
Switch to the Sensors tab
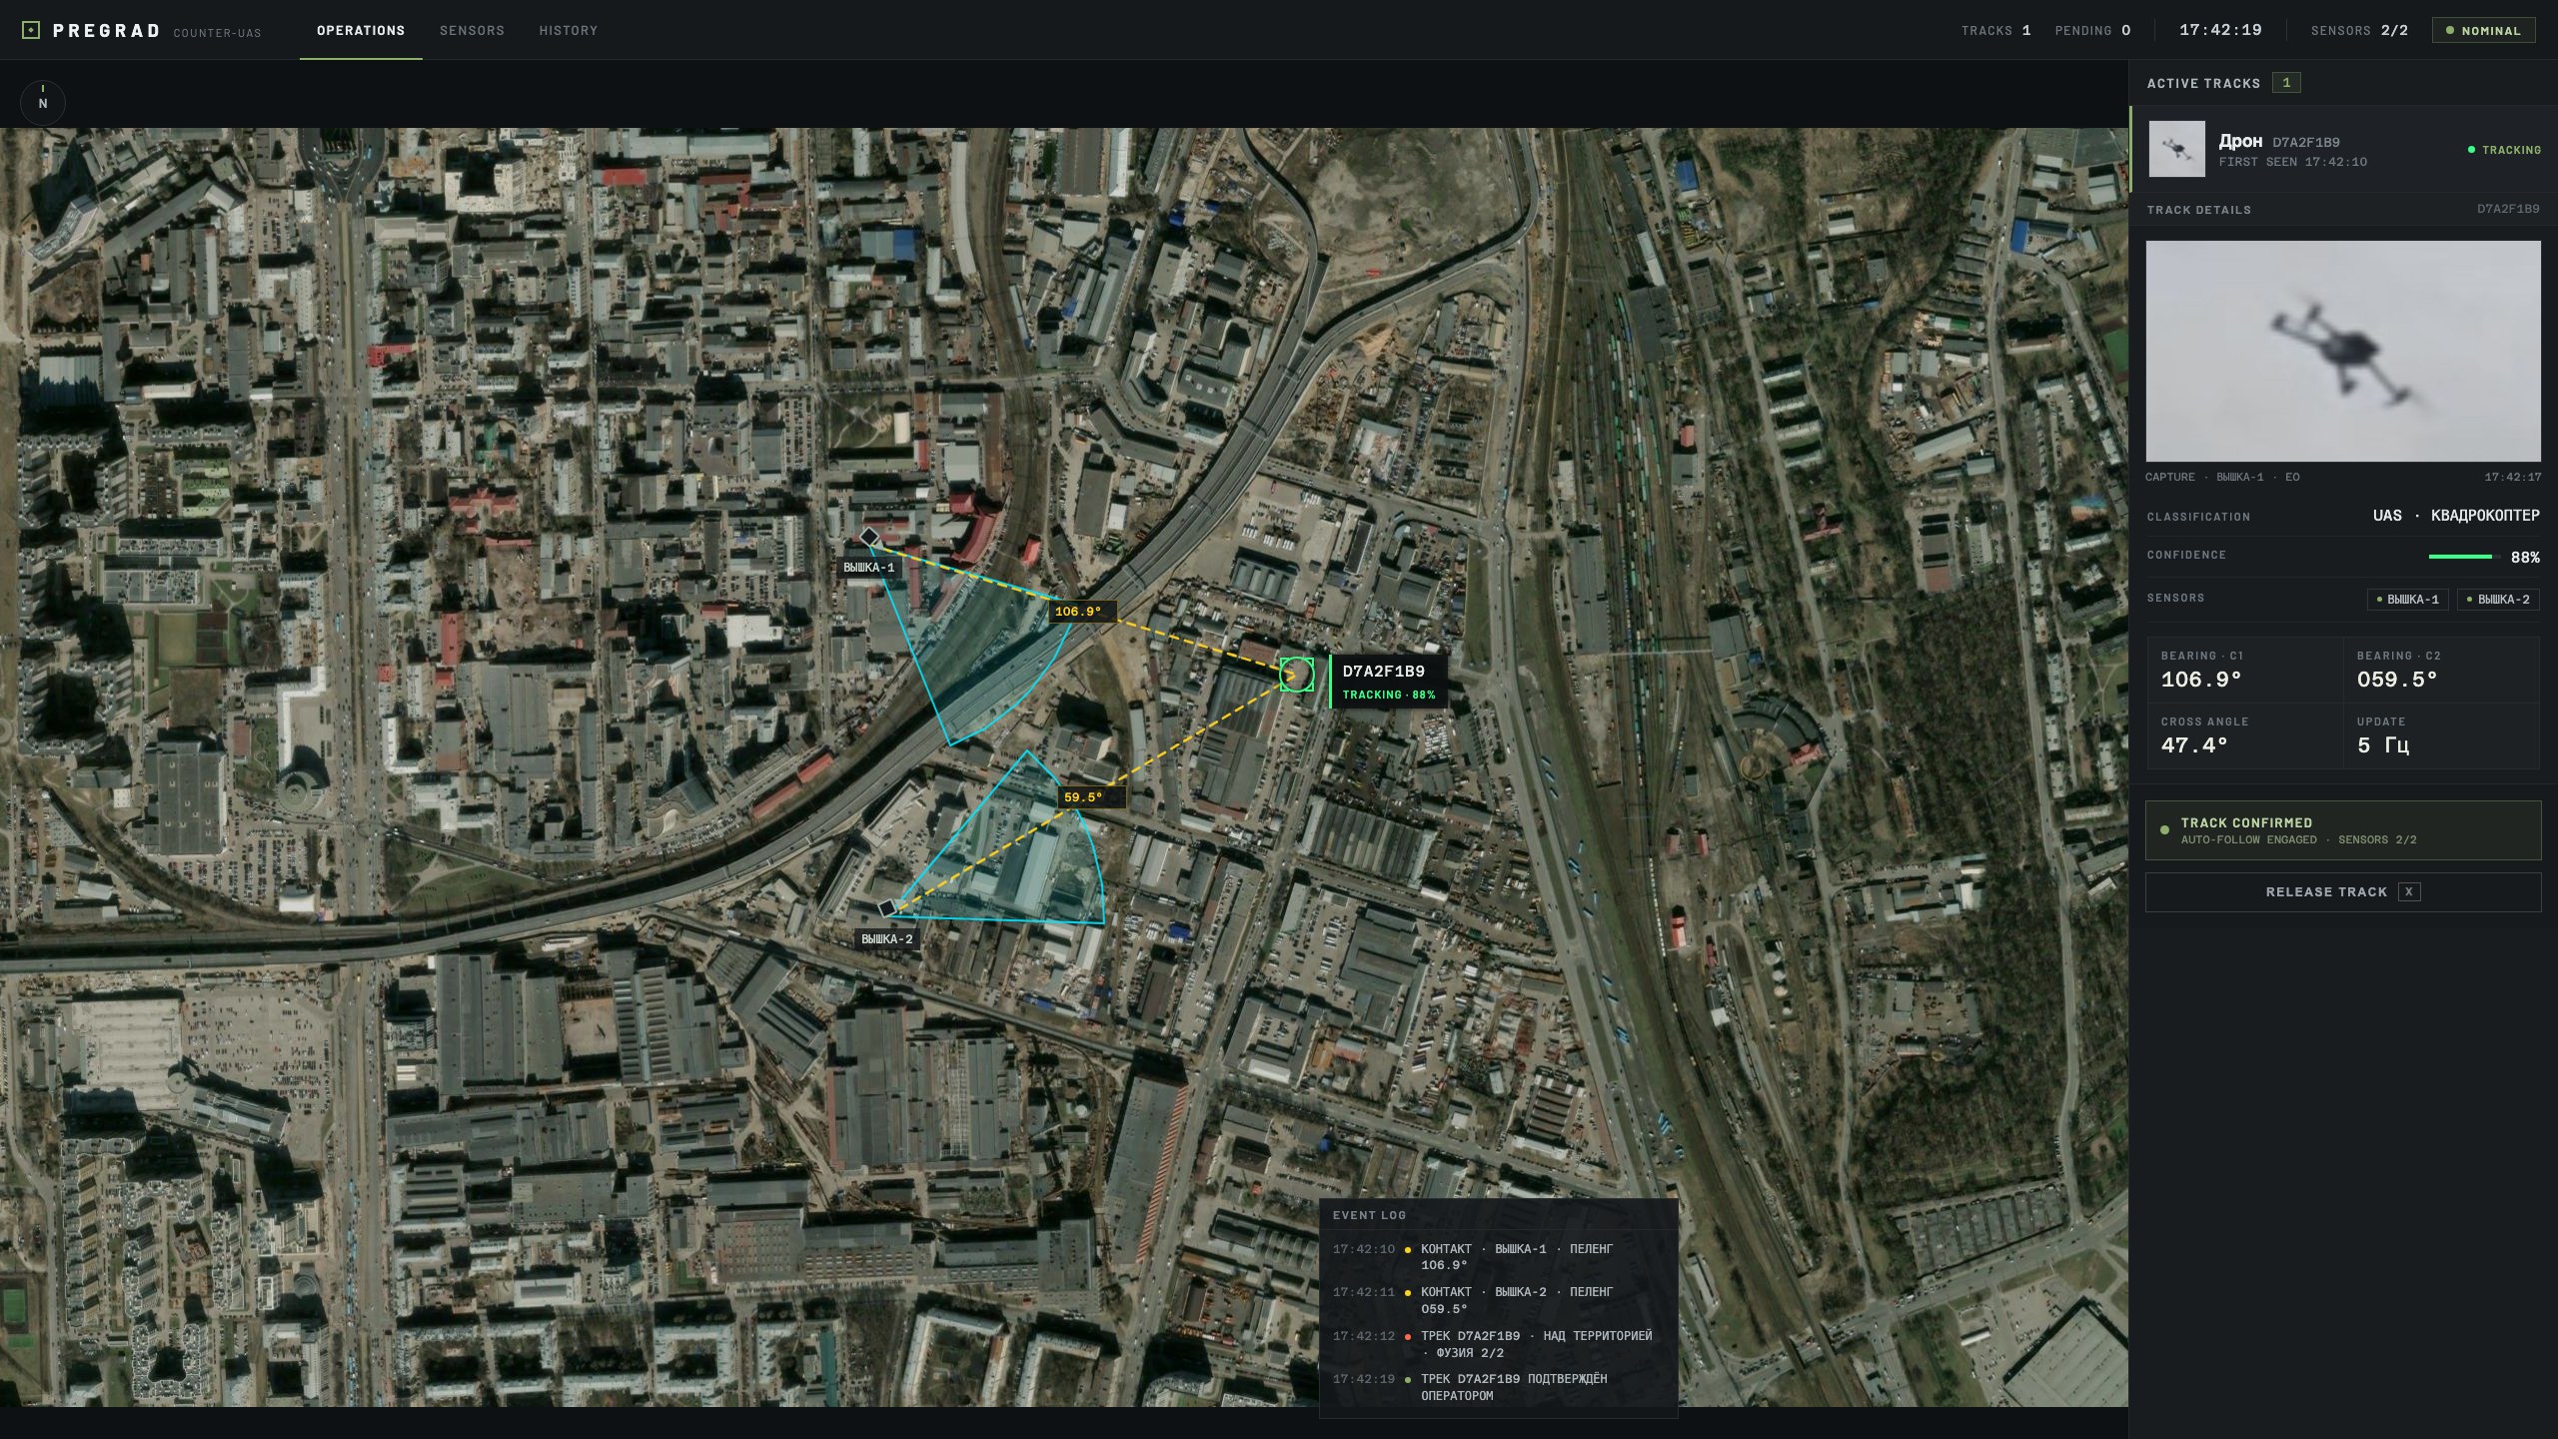click(472, 30)
